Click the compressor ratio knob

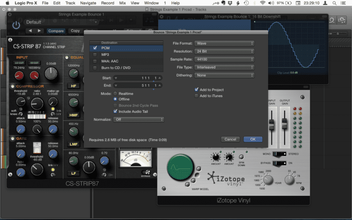click(37, 104)
